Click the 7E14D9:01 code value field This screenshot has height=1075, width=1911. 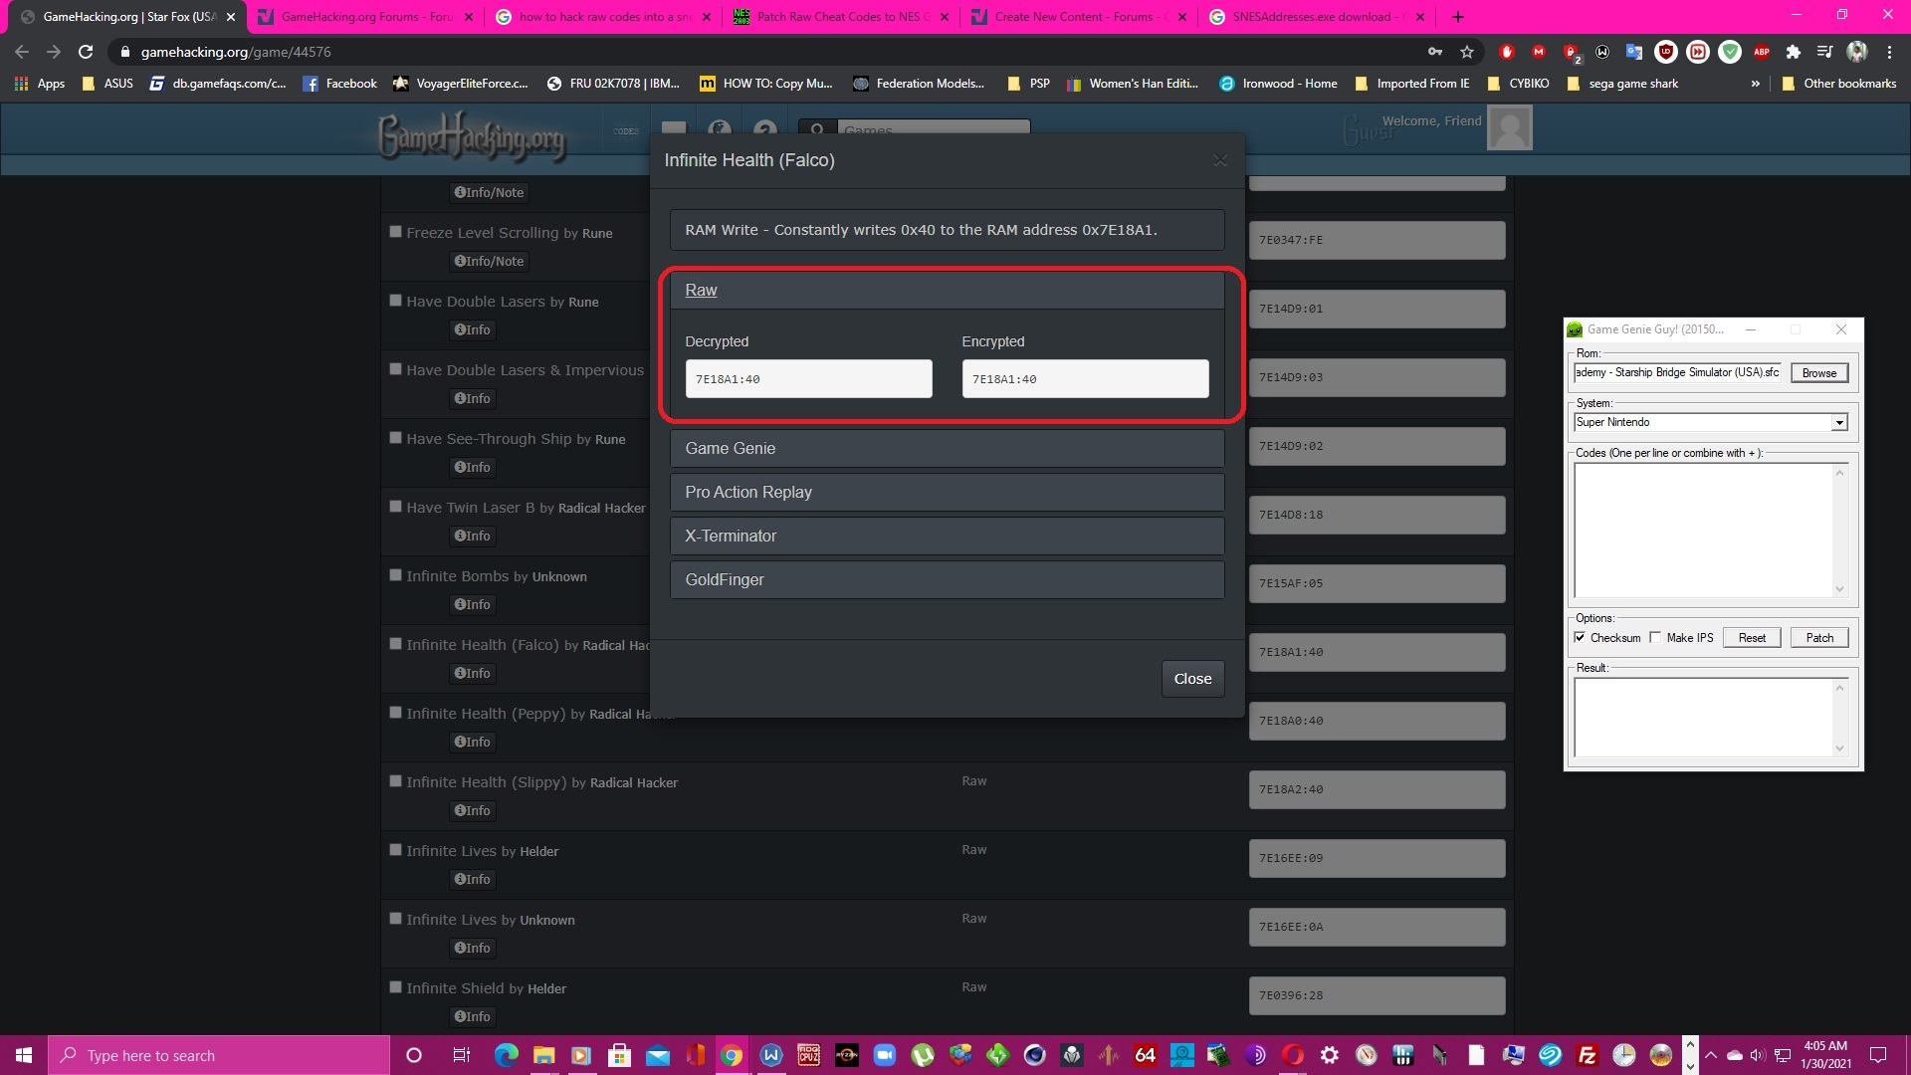click(1377, 309)
